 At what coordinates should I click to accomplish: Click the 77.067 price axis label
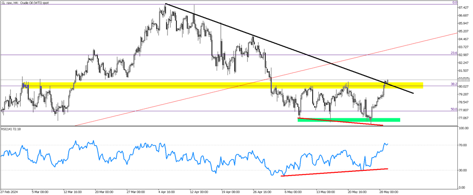point(464,118)
